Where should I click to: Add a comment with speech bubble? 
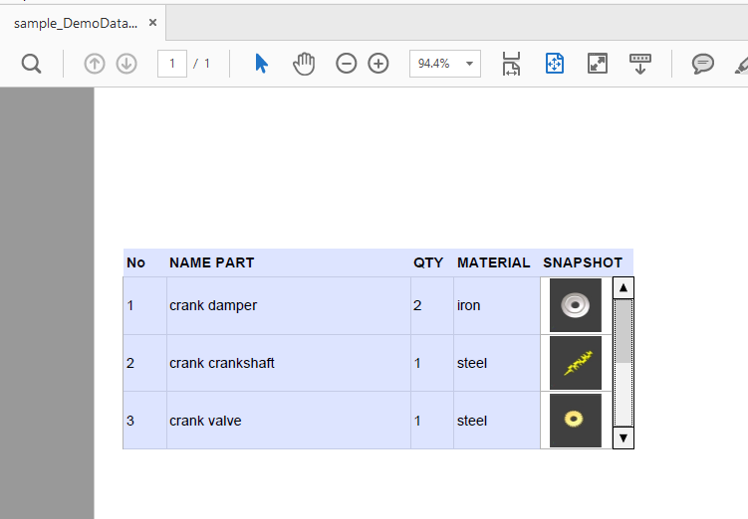pyautogui.click(x=703, y=64)
